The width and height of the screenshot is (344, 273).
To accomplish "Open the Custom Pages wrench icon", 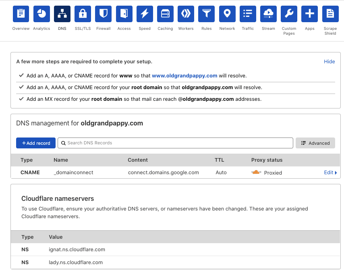I will coord(289,14).
